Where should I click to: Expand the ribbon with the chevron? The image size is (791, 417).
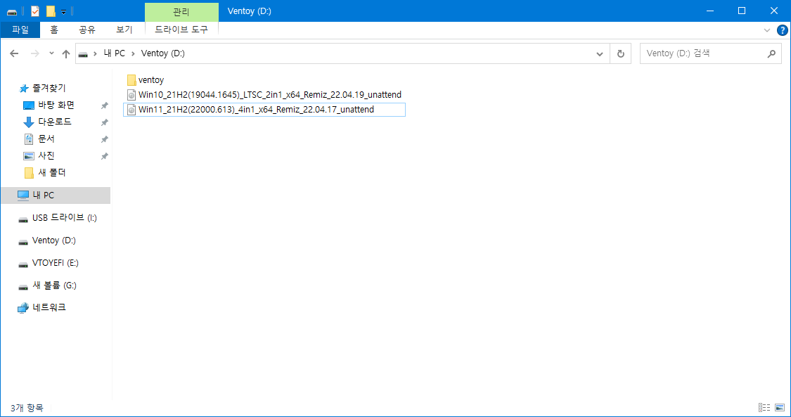767,30
